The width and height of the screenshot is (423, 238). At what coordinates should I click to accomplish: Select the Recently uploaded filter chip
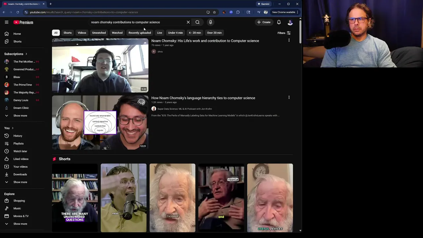click(139, 33)
